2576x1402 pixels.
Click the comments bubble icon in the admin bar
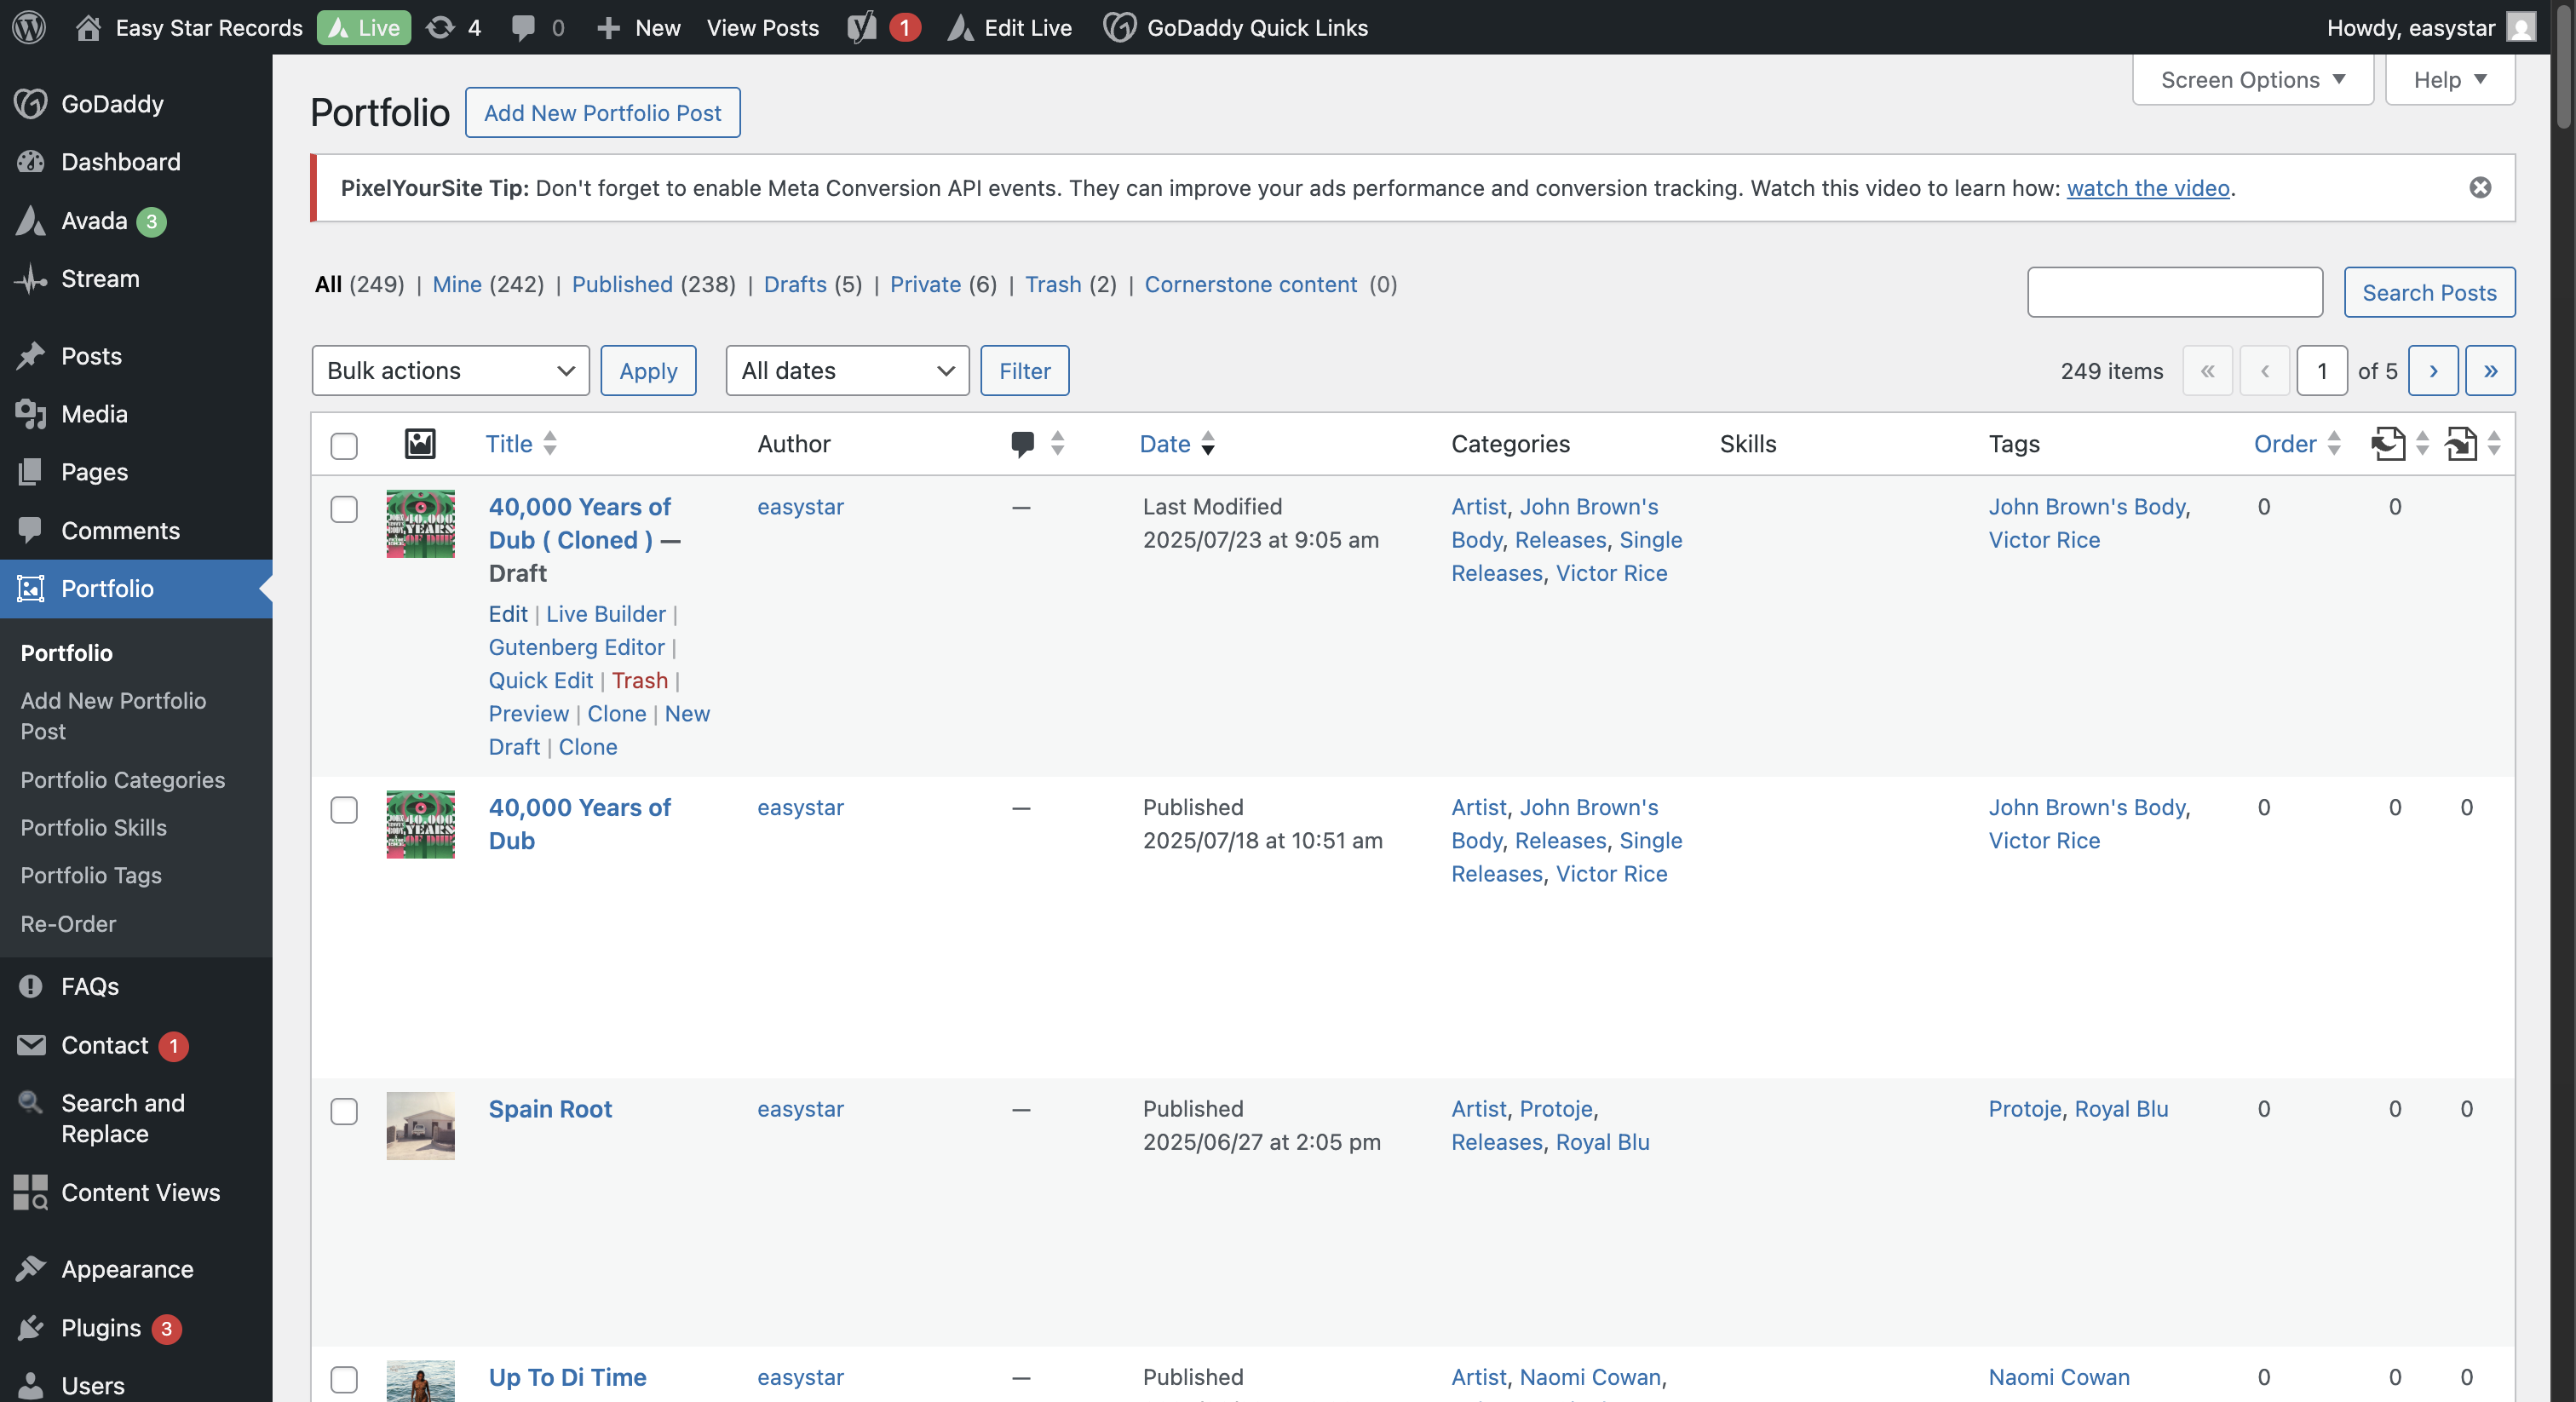point(523,27)
